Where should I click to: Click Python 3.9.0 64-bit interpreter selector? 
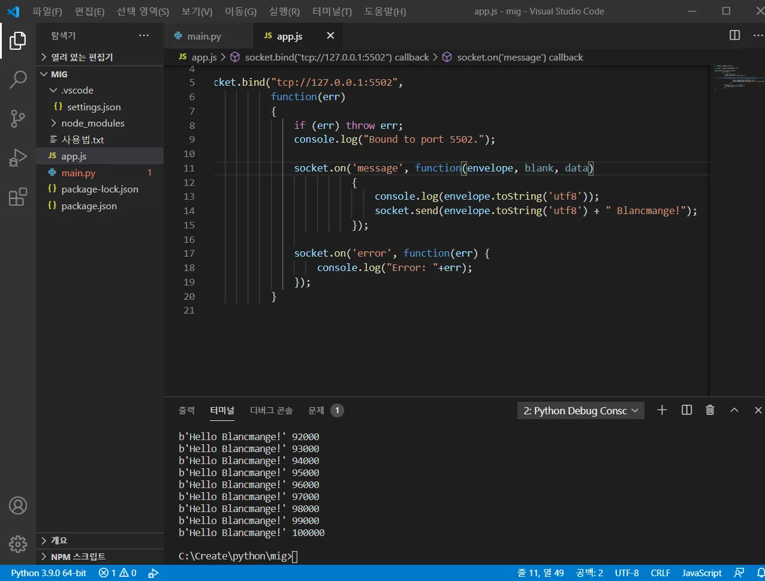tap(49, 573)
